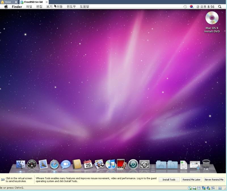Open iChat from the Dock

point(66,164)
